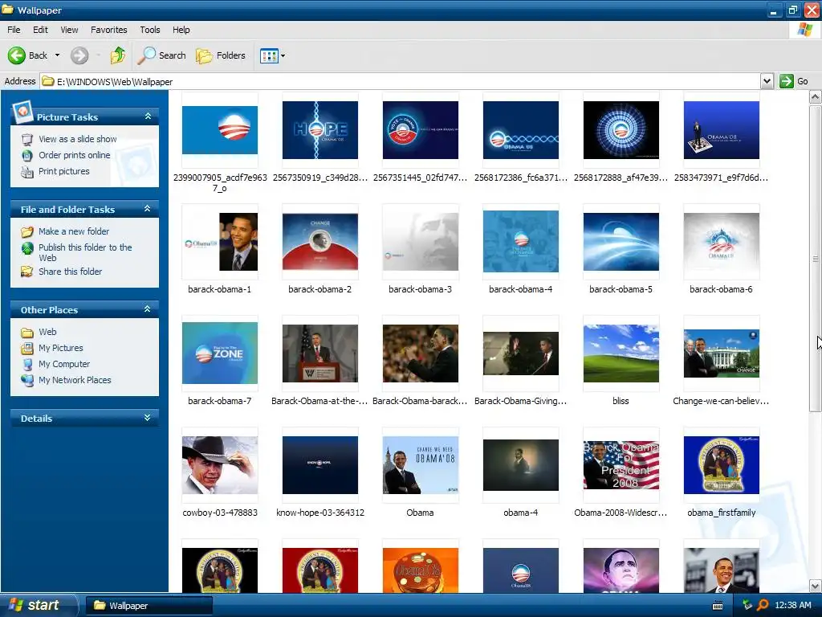
Task: Select the barack-obama-7 ZONE thumbnail
Action: click(x=220, y=353)
